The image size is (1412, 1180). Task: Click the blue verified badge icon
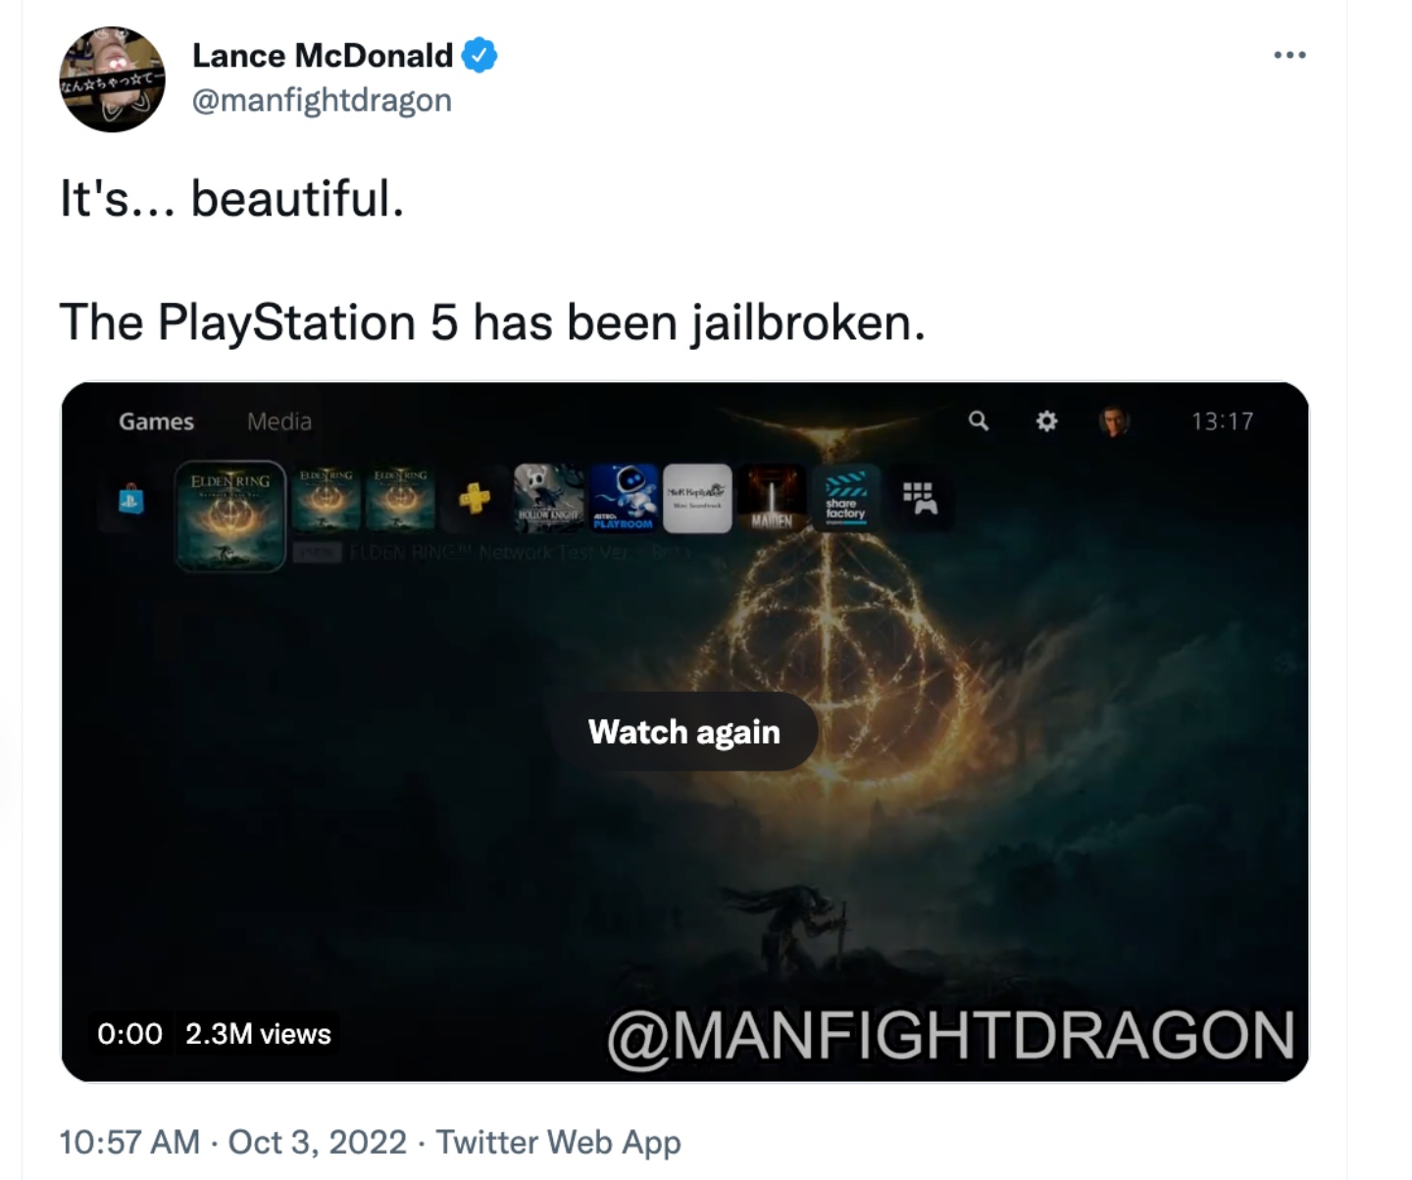tap(479, 56)
